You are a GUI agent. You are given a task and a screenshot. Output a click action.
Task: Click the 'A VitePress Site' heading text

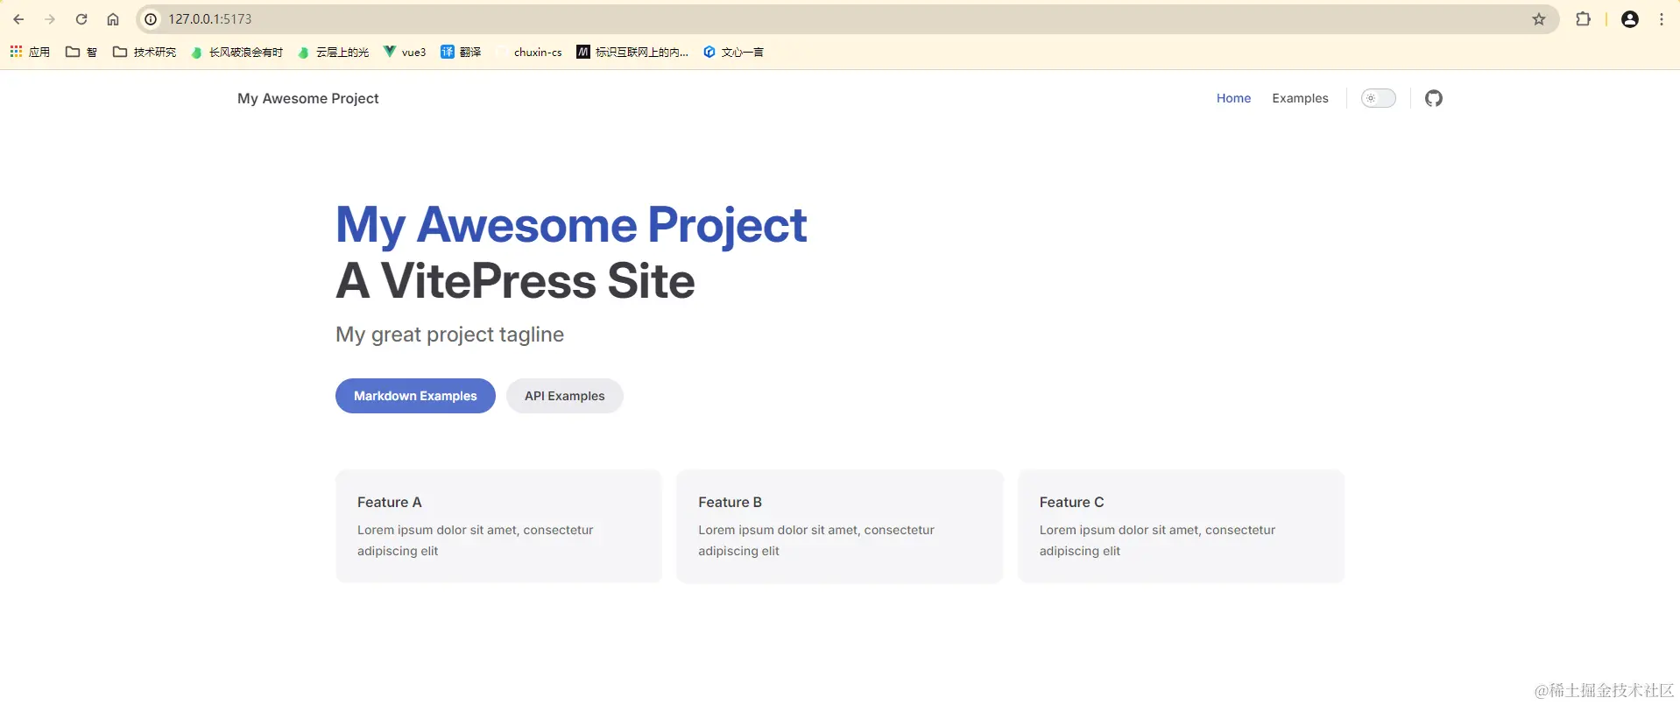[516, 281]
